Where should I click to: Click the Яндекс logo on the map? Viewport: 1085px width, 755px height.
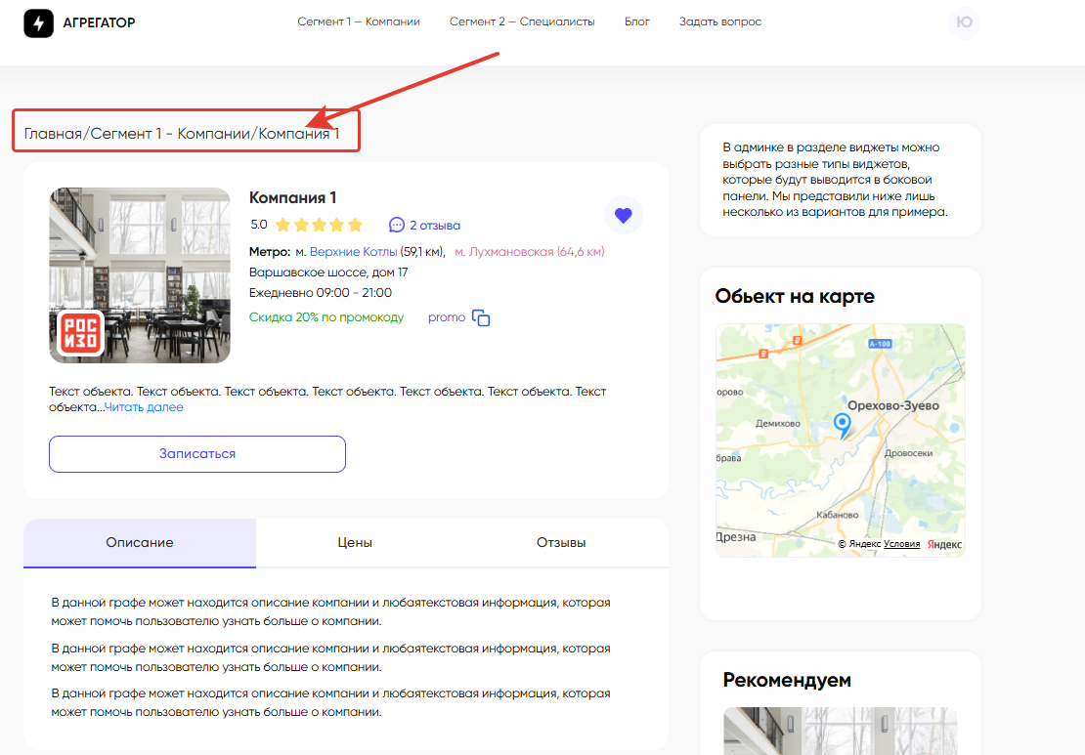pyautogui.click(x=944, y=544)
